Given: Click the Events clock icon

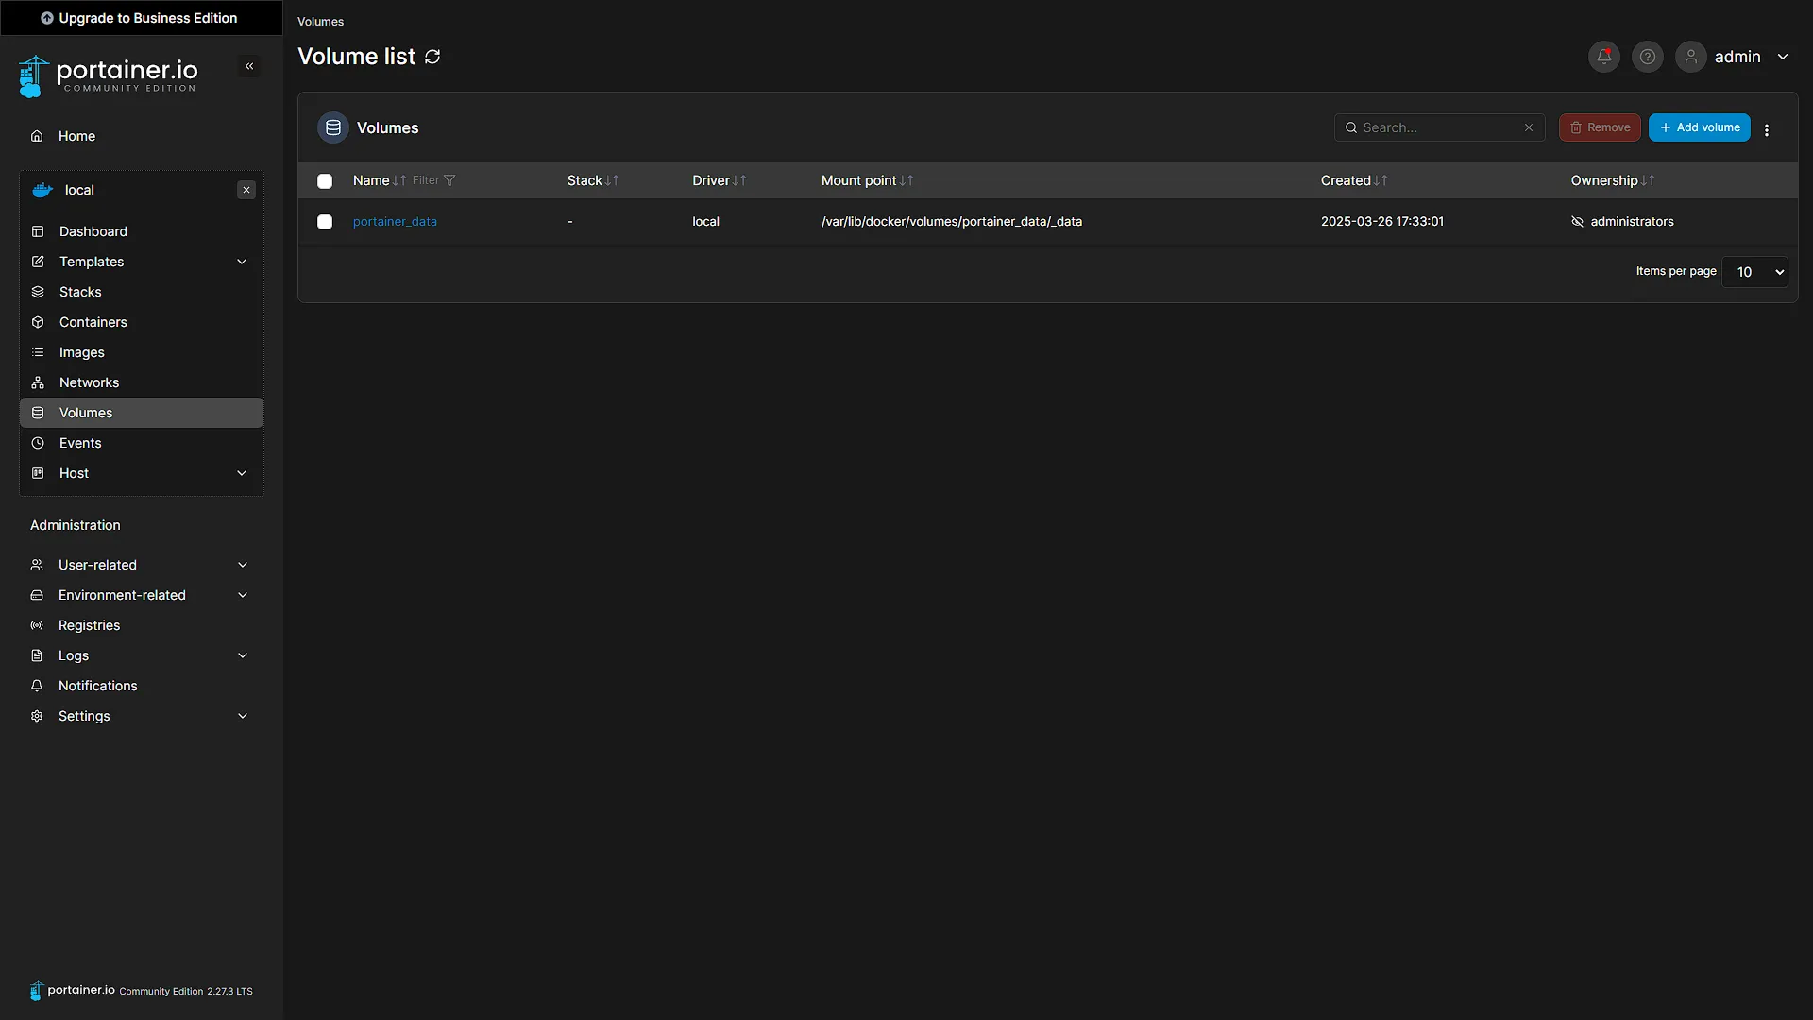Looking at the screenshot, I should click(38, 443).
